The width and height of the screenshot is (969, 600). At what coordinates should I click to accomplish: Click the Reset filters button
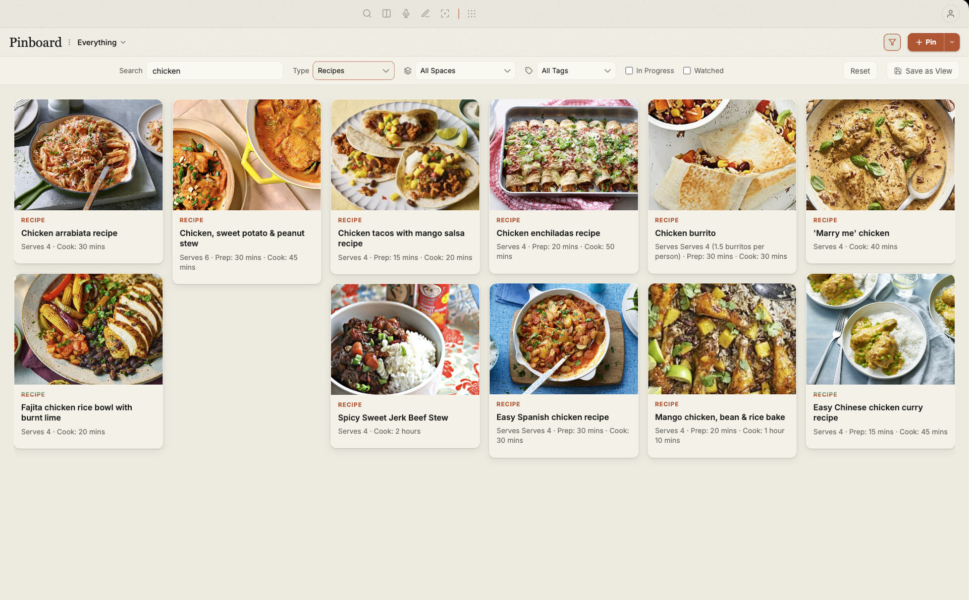coord(860,71)
